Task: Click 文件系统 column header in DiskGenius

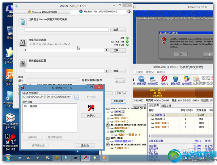Action: click(x=201, y=110)
